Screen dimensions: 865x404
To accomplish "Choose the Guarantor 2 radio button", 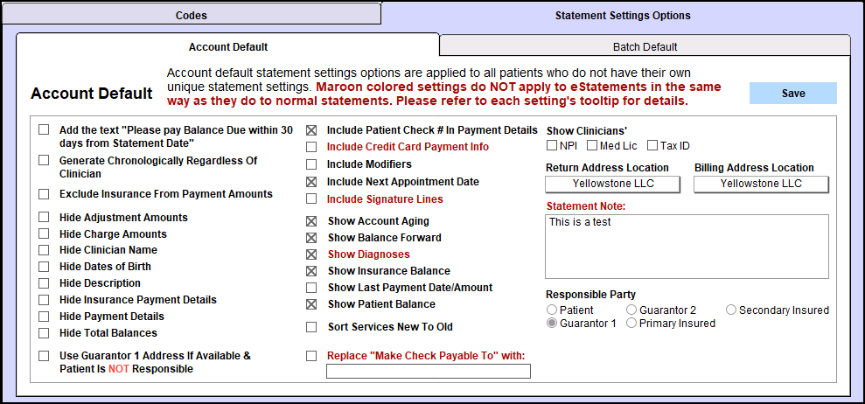I will (631, 310).
